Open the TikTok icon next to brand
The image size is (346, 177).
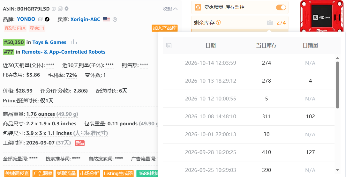pos(47,19)
